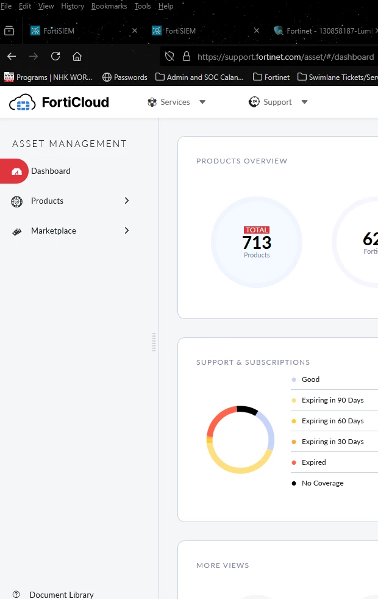
Task: Open the Swimlane Tickets bookmark folder
Action: (x=338, y=77)
